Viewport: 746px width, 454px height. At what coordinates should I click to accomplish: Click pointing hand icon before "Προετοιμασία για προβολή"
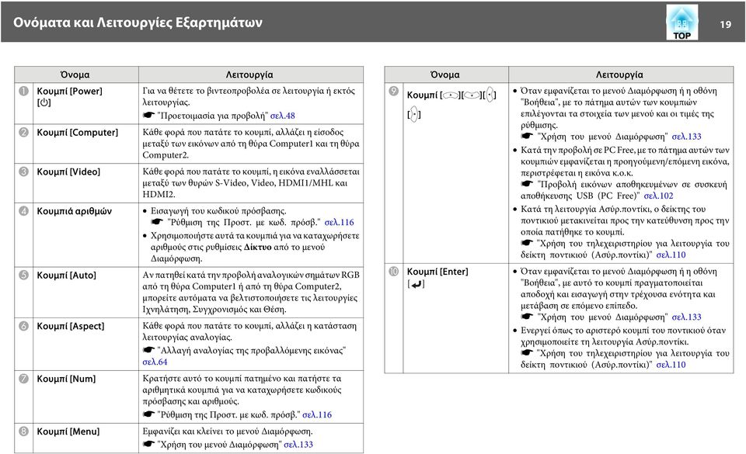[x=149, y=115]
